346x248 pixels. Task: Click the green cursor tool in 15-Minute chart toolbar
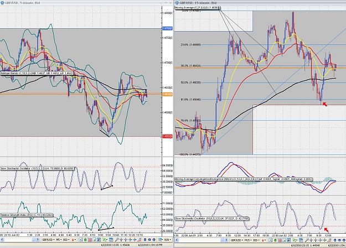295,240
